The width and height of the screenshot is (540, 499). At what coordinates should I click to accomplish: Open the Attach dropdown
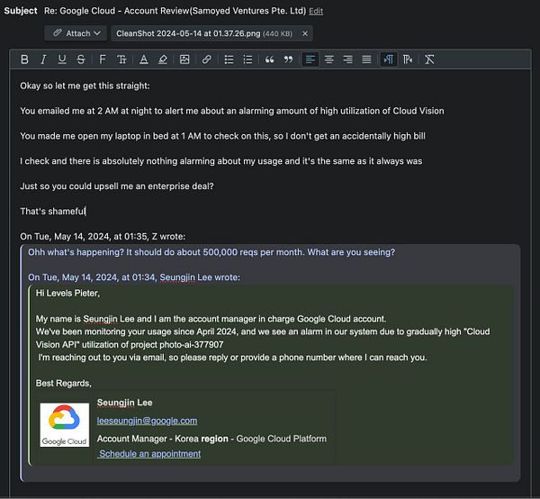click(76, 33)
